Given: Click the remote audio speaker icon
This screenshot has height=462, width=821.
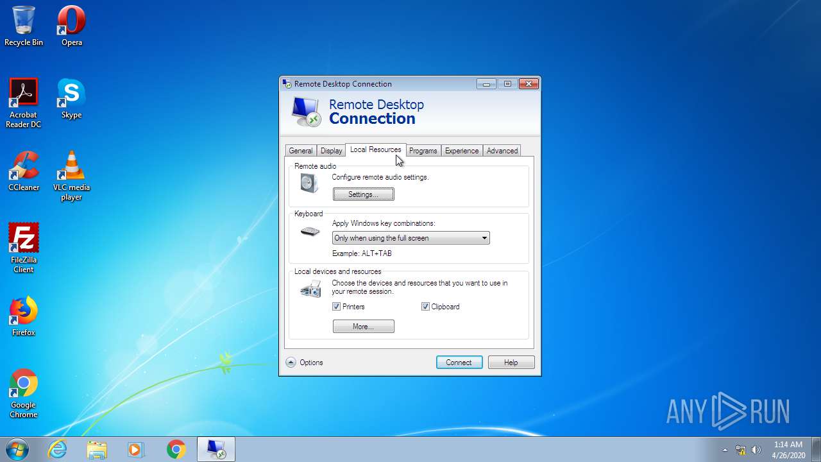Looking at the screenshot, I should coord(309,184).
